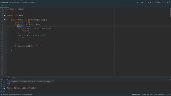Select the Main tab in Run tool window
The image size is (171, 96).
7,79
